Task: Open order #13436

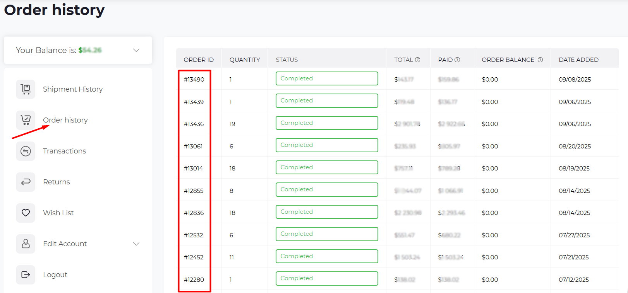Action: 194,124
